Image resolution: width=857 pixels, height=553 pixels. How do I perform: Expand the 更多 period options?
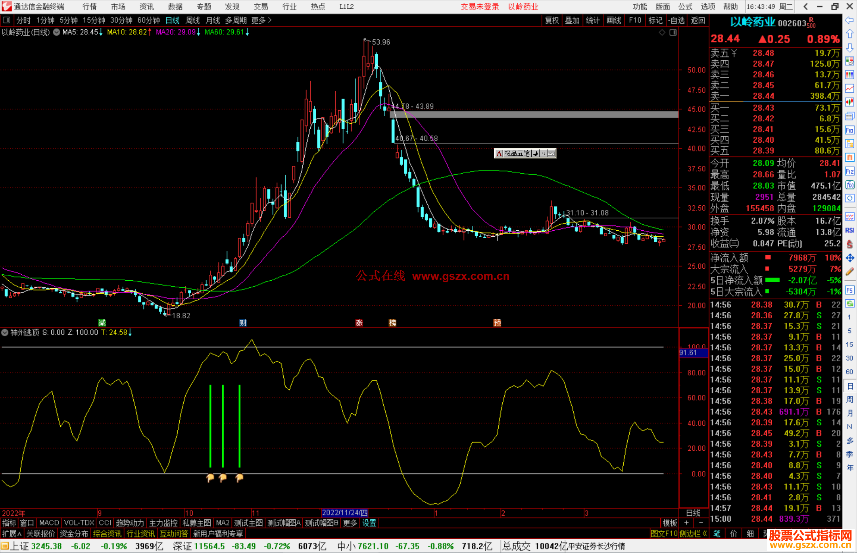click(261, 20)
